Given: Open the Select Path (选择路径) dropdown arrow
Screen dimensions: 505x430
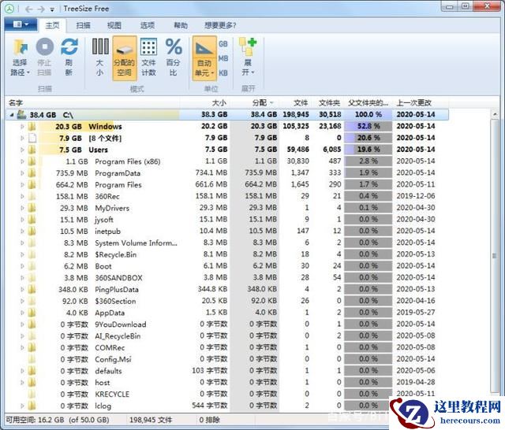Looking at the screenshot, I should coord(28,72).
